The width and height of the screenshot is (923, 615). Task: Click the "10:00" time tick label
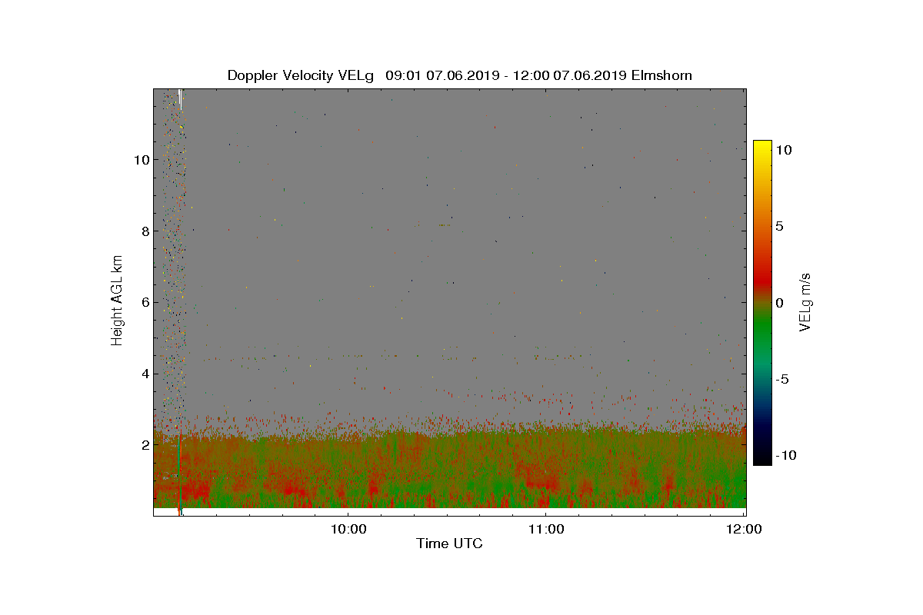[x=347, y=529]
